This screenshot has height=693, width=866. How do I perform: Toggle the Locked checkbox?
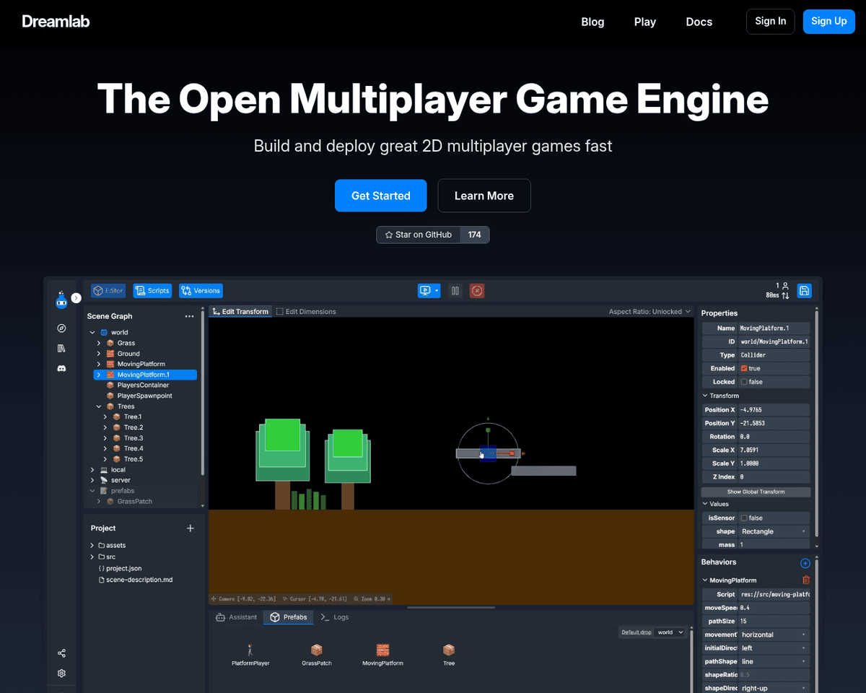(744, 382)
